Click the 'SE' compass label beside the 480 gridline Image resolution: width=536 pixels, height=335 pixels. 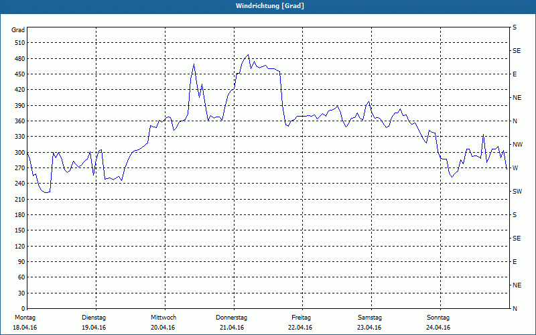click(517, 51)
